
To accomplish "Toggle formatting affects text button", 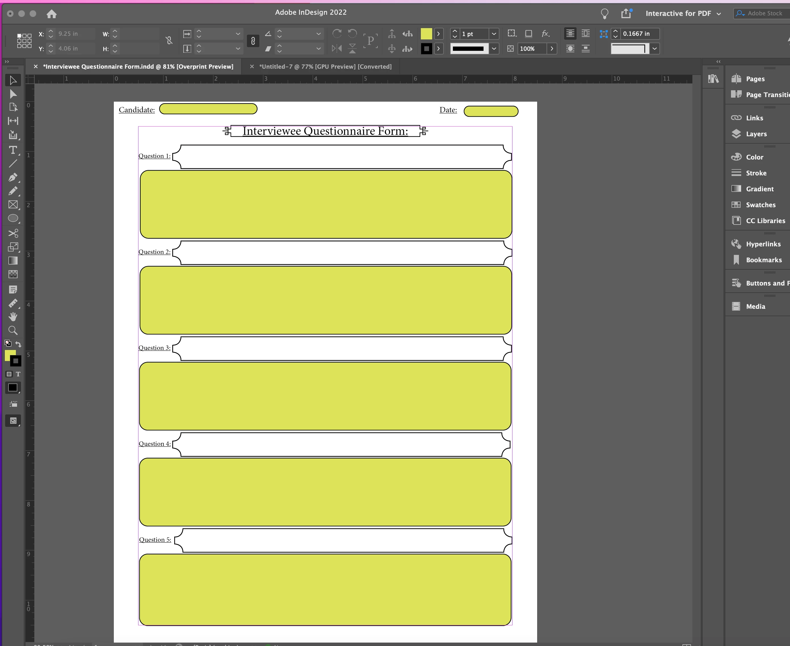I will point(18,374).
